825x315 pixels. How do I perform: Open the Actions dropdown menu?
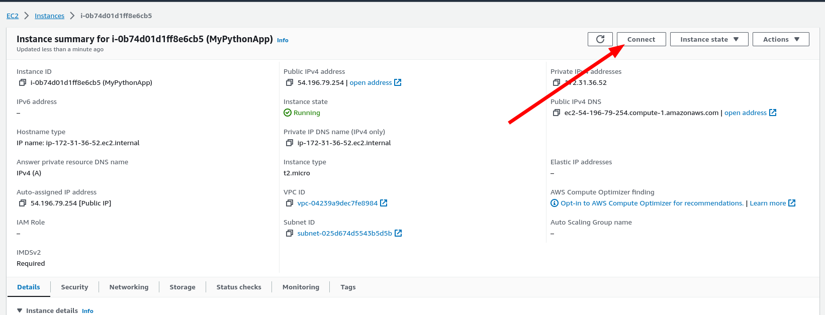780,39
